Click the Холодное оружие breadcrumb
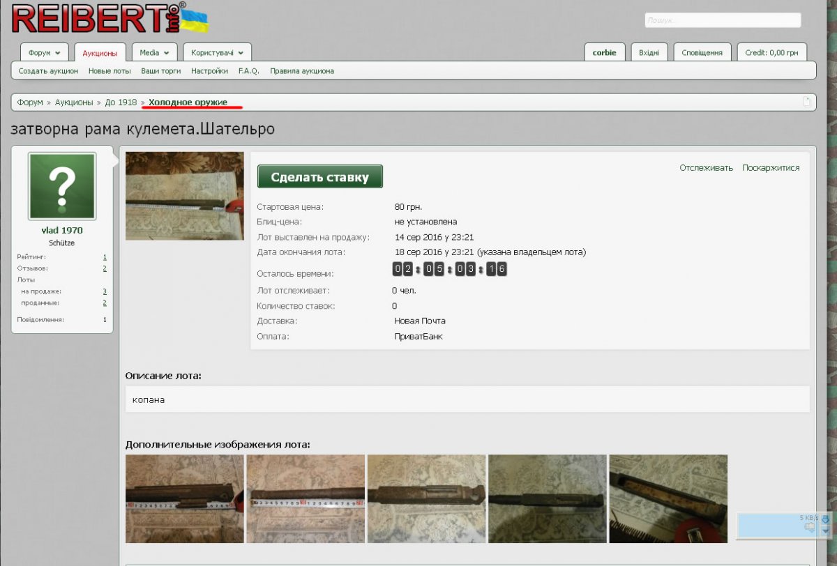The height and width of the screenshot is (566, 837). tap(188, 102)
